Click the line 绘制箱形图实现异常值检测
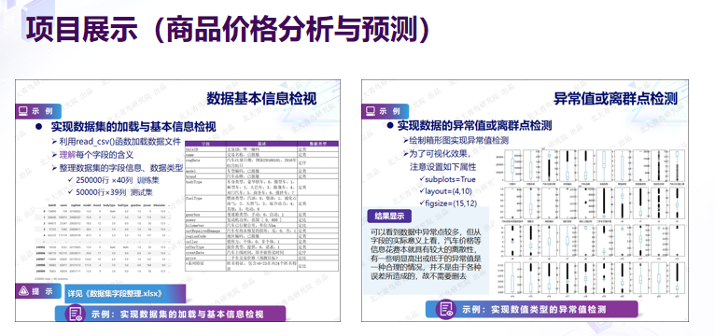 (459, 140)
